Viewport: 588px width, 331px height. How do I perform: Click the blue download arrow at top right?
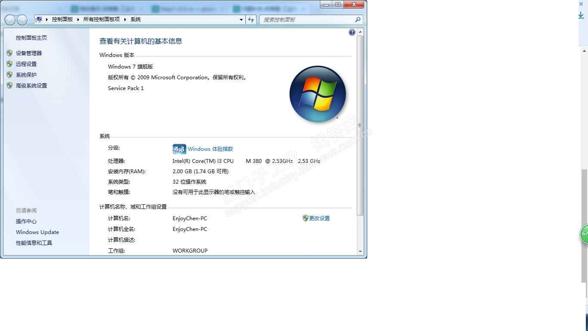coord(581,15)
